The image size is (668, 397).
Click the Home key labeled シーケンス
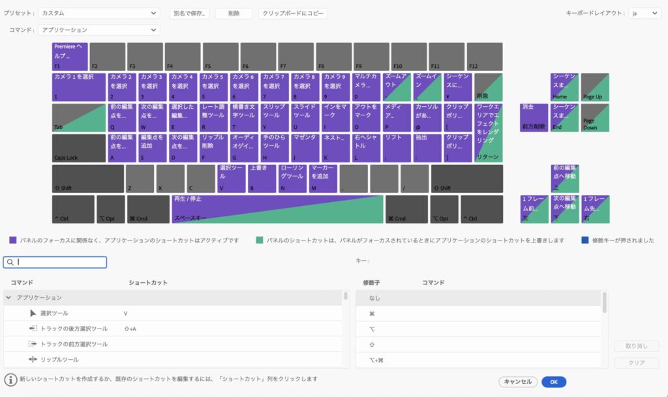tap(564, 87)
